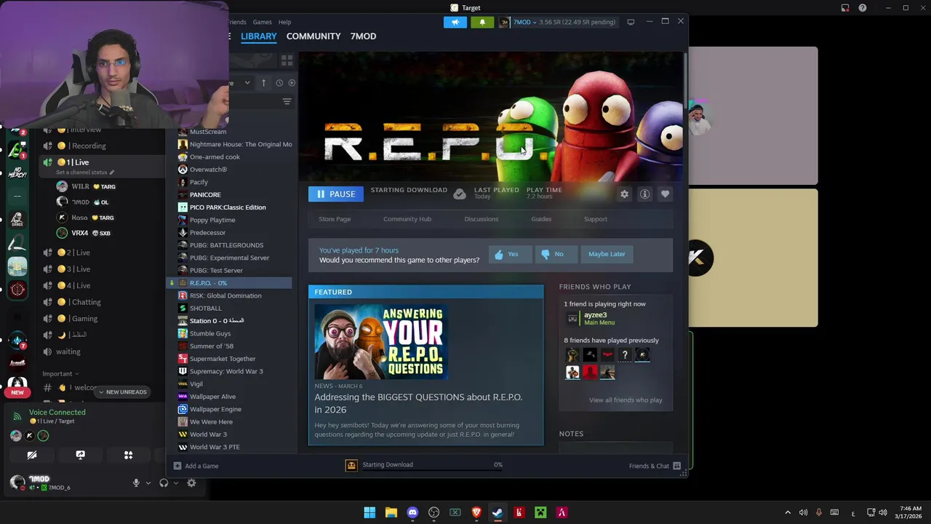
Task: Open the R.E.P.O. Discussions tab
Action: [482, 219]
